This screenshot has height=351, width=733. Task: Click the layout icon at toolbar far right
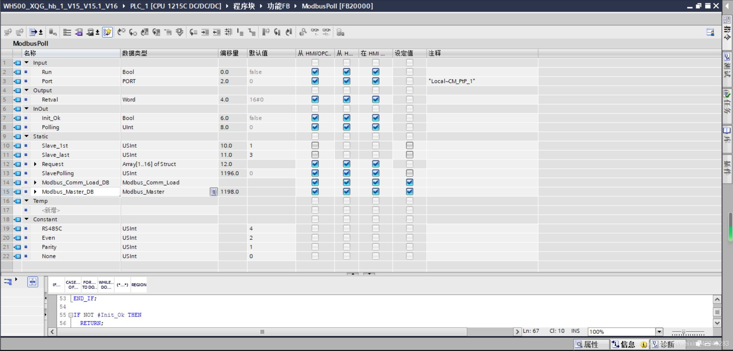click(x=710, y=32)
